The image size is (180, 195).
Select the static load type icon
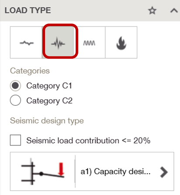pyautogui.click(x=26, y=42)
